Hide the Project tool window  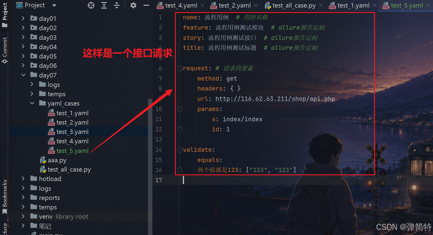[x=146, y=5]
